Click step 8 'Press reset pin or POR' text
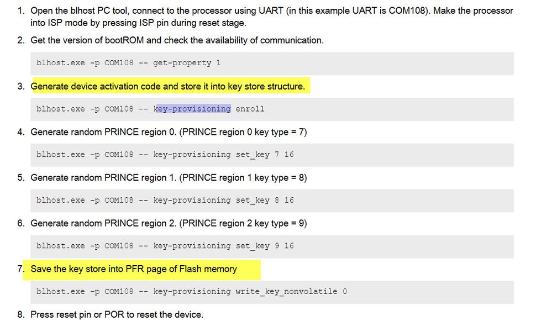The image size is (552, 326). (117, 314)
